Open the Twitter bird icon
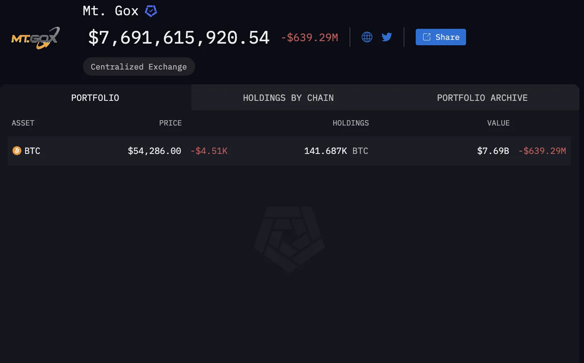The height and width of the screenshot is (363, 584). [386, 37]
